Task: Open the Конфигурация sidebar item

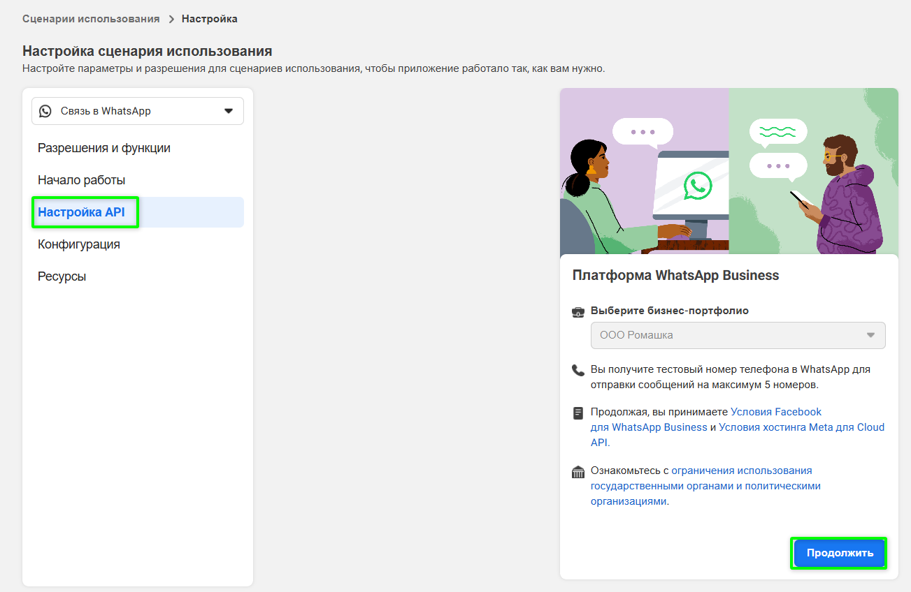Action: point(79,244)
